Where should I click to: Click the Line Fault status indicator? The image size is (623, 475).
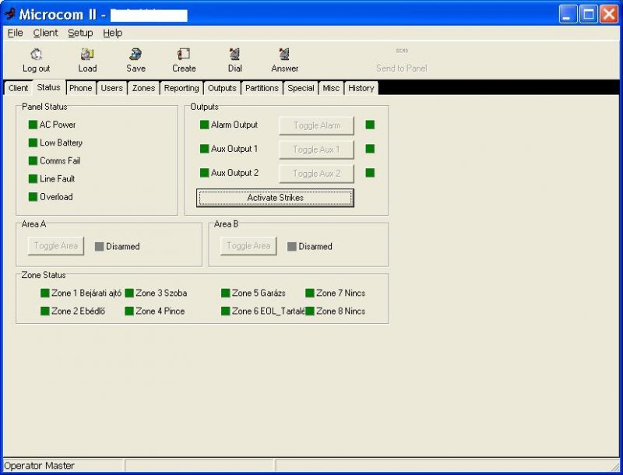[33, 179]
